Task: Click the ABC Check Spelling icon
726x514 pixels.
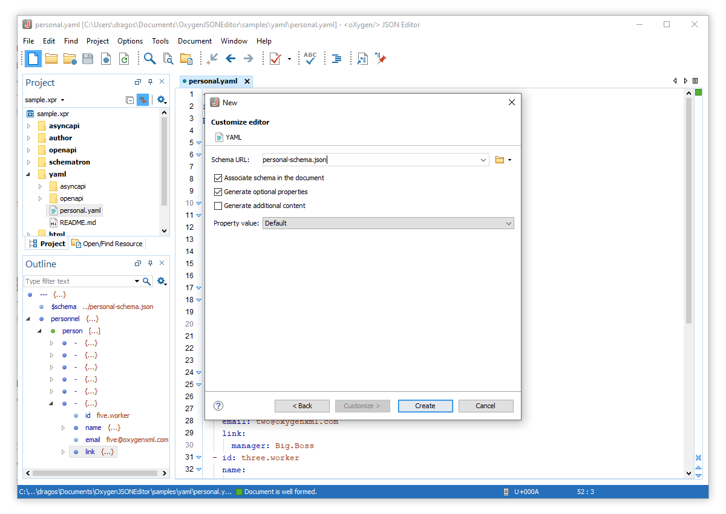Action: (310, 59)
